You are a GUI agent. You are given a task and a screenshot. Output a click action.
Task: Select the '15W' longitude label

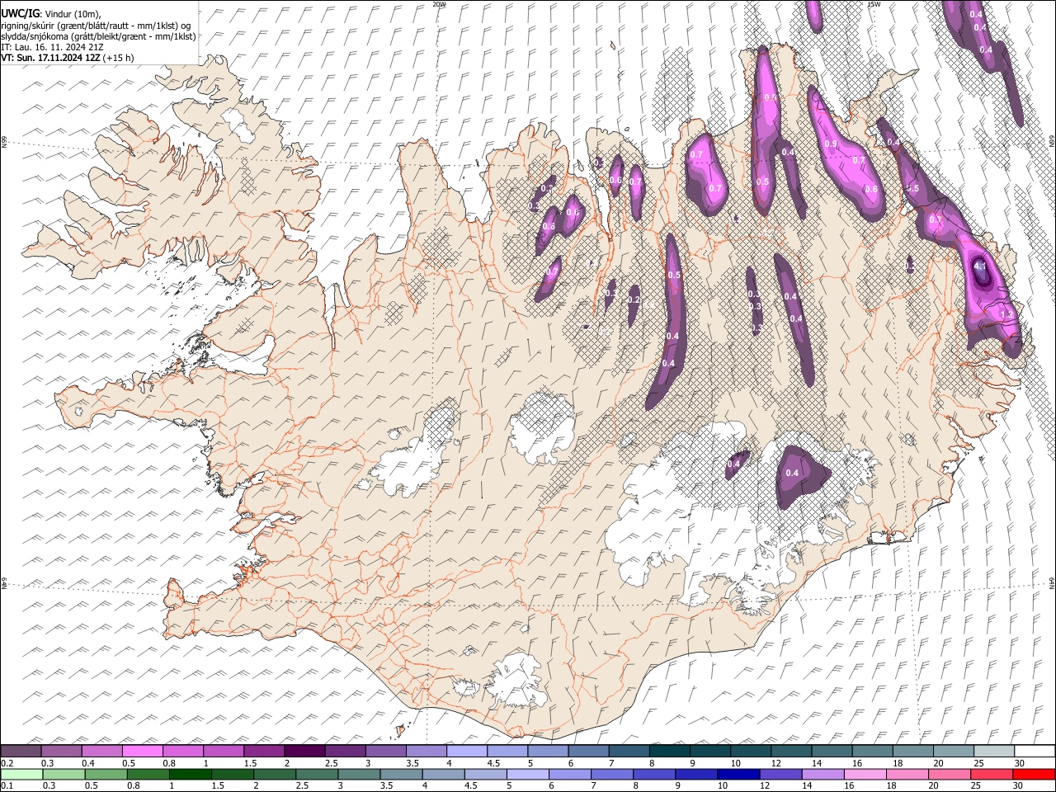click(874, 4)
